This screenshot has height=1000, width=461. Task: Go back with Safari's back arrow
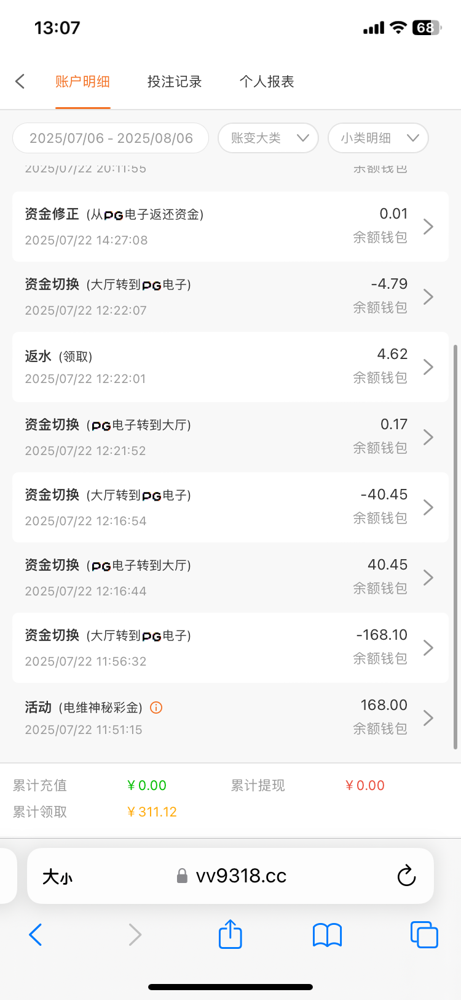(36, 935)
